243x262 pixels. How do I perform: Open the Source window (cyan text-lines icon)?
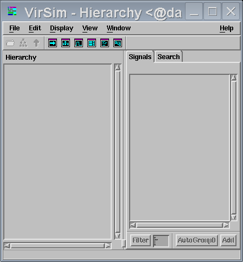coord(105,43)
